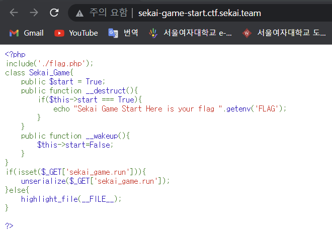This screenshot has width=332, height=242.
Task: Click the sekai-game-start.ctf.sekai.team address bar
Action: [x=200, y=13]
